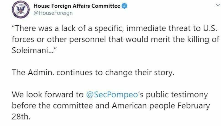
Task: Select the phrase "American people"
Action: coord(143,106)
